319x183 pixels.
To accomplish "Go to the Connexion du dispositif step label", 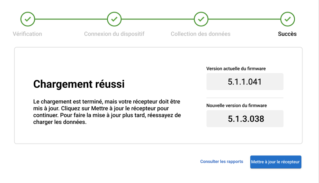I will point(114,34).
